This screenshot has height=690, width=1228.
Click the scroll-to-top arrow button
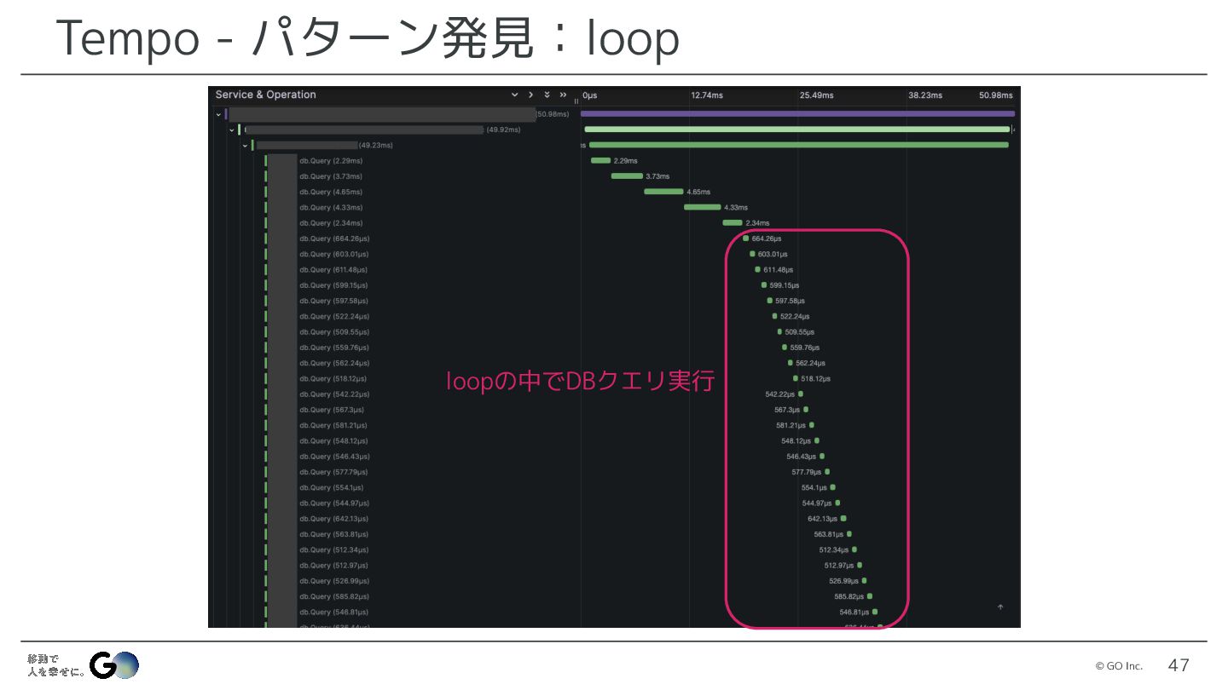point(1000,607)
